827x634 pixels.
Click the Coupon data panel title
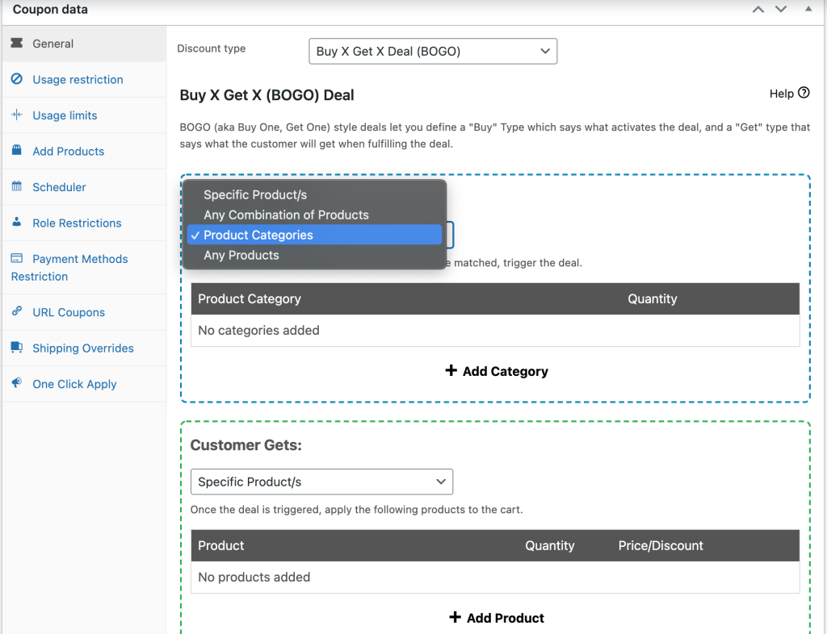[x=50, y=10]
